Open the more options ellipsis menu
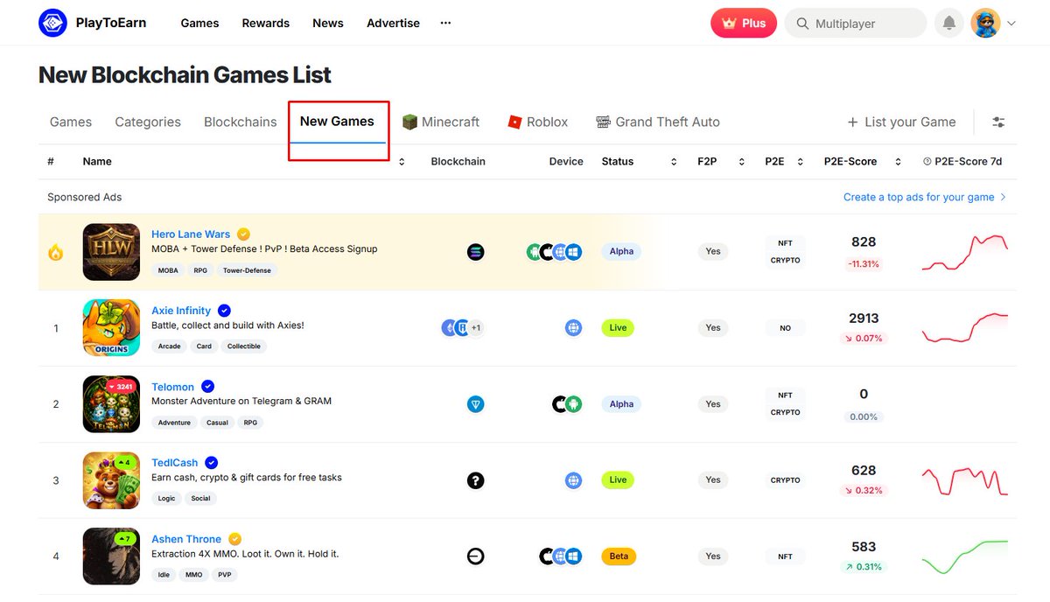The image size is (1050, 602). 445,23
